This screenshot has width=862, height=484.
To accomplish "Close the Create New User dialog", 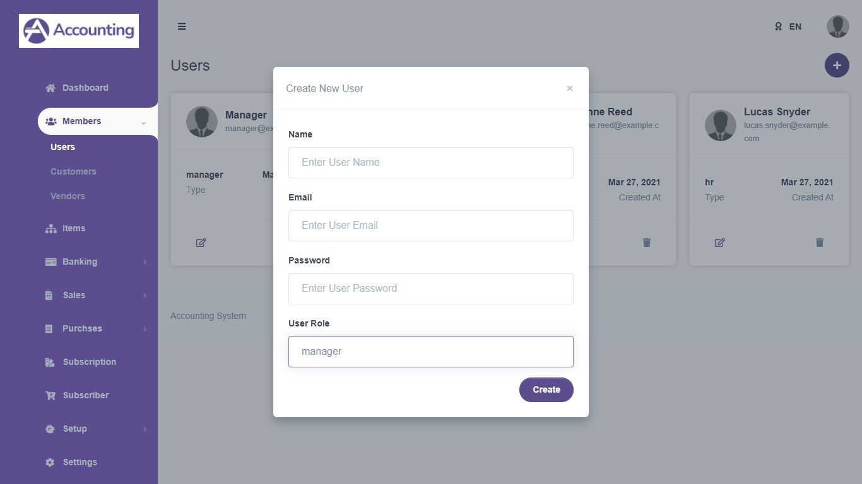I will (569, 88).
